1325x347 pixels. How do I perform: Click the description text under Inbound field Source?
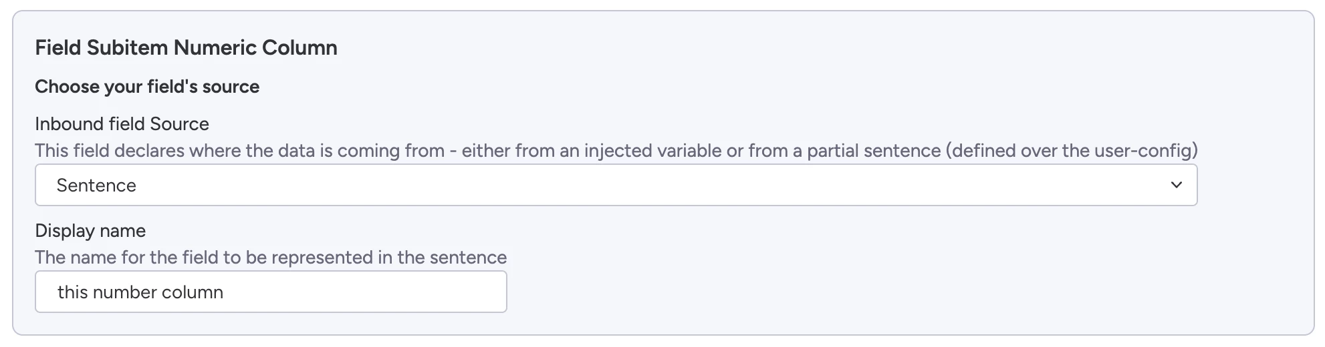click(615, 151)
